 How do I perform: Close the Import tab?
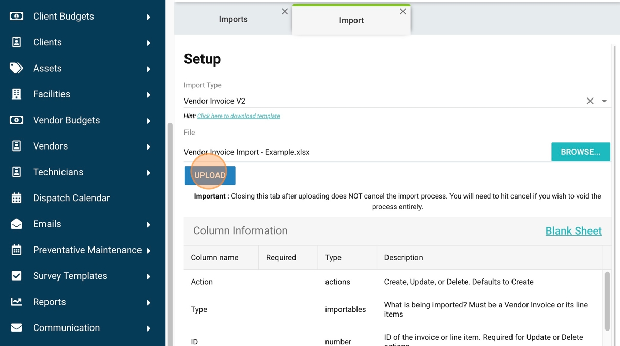[403, 11]
